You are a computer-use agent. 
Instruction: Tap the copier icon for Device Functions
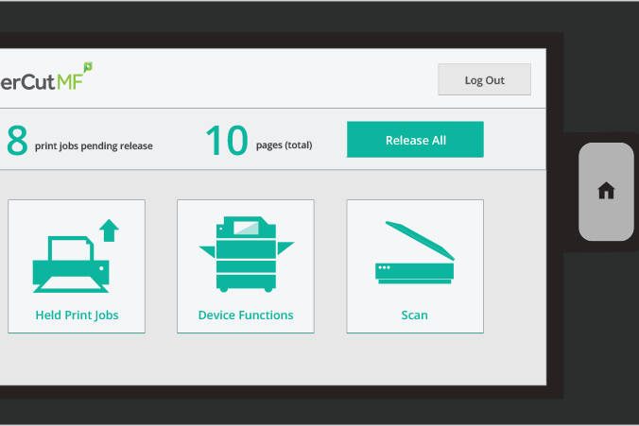click(x=246, y=254)
